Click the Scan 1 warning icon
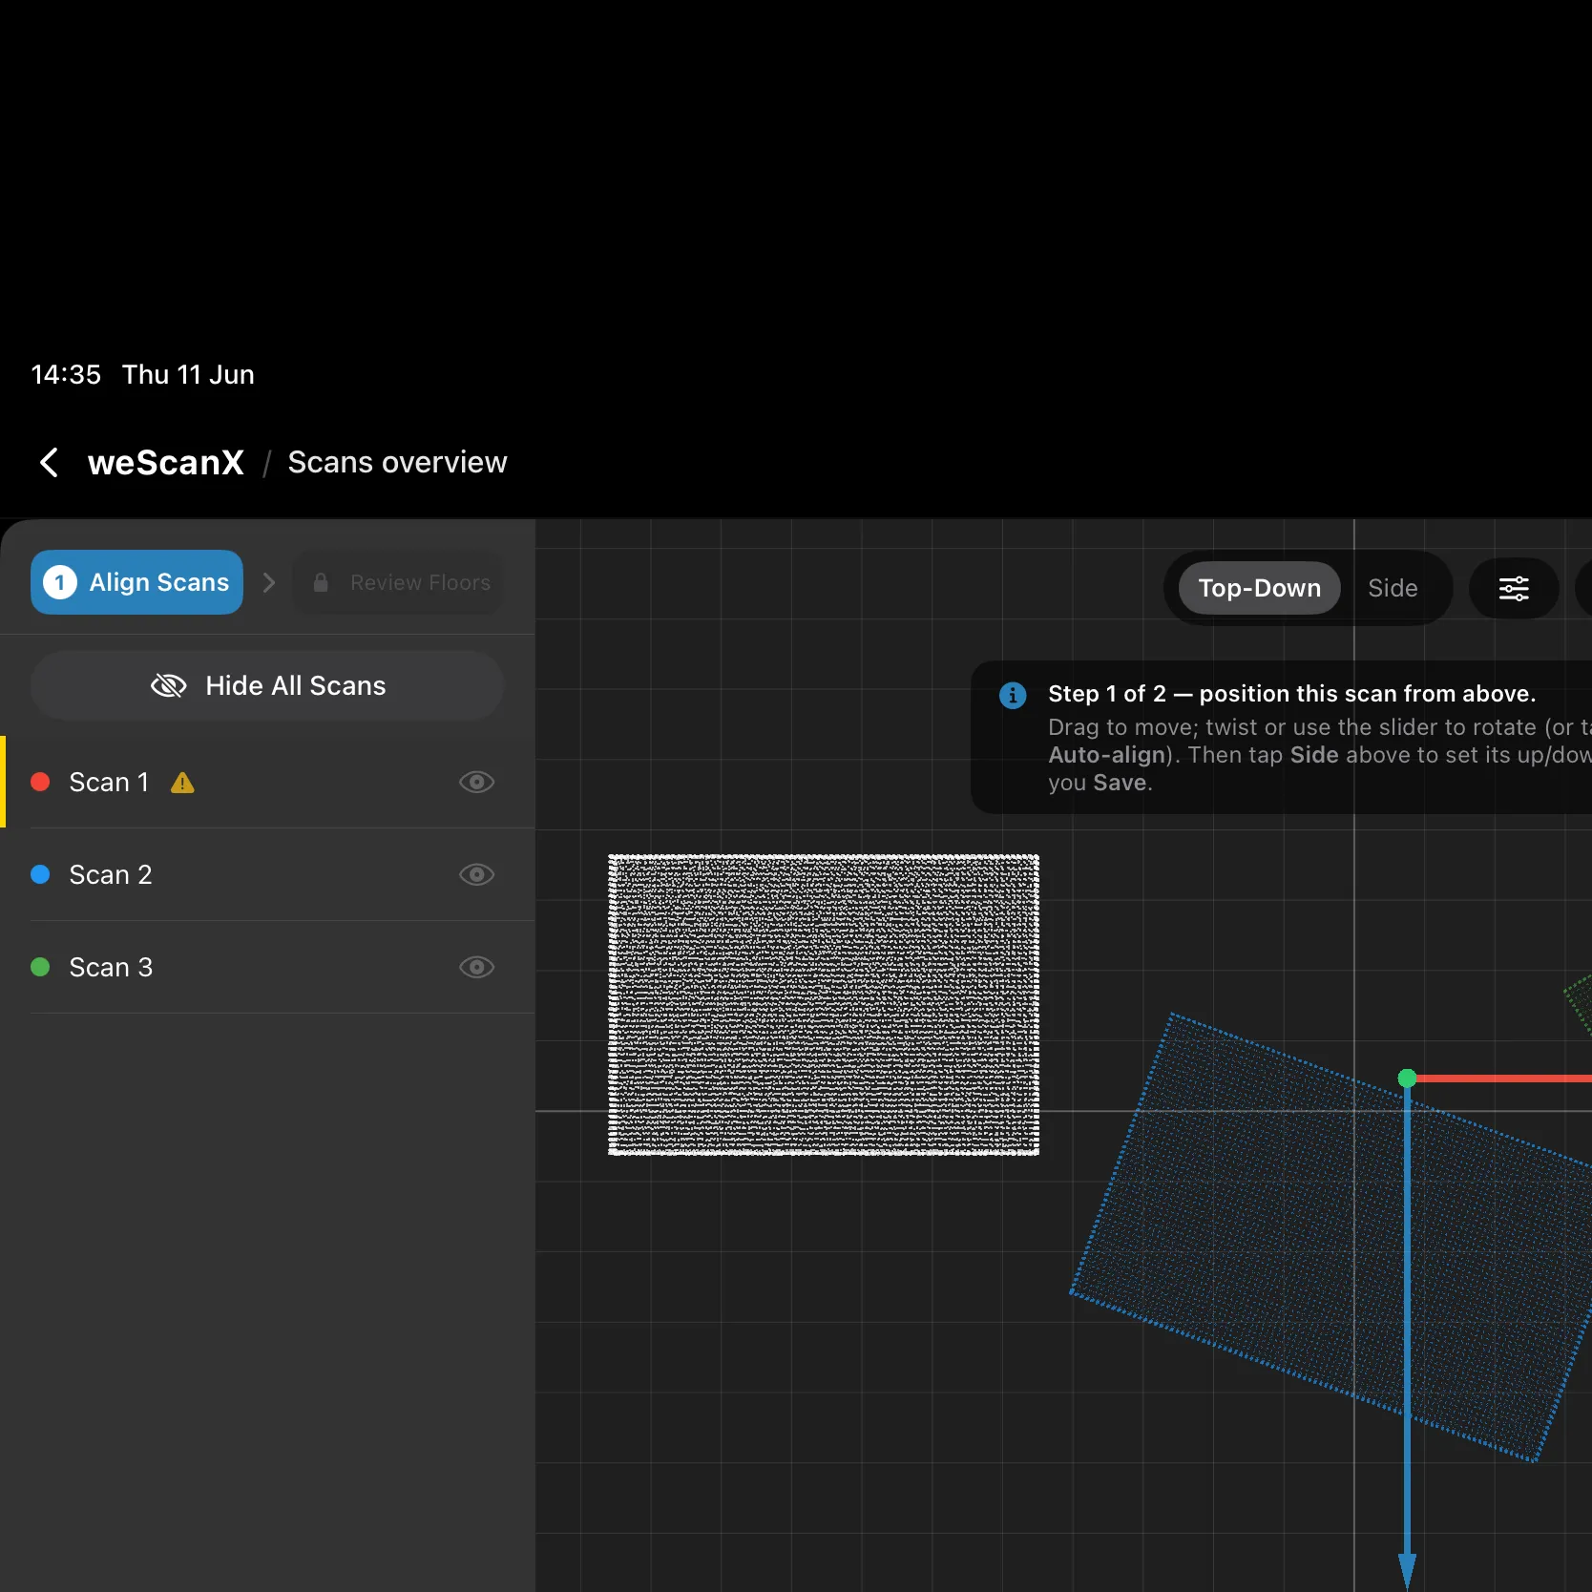1592x1592 pixels. tap(182, 783)
